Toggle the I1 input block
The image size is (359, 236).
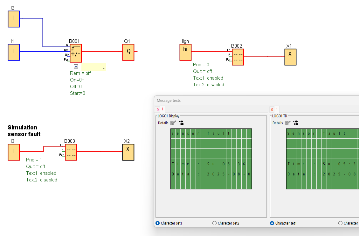click(x=14, y=52)
